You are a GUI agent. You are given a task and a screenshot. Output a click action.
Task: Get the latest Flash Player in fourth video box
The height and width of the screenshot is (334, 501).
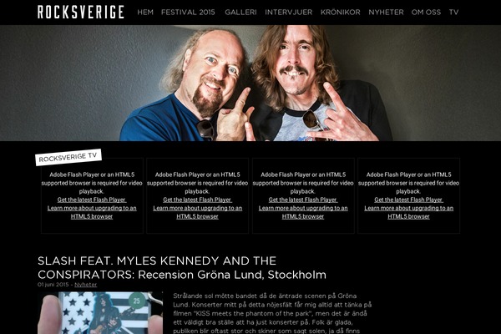[408, 200]
